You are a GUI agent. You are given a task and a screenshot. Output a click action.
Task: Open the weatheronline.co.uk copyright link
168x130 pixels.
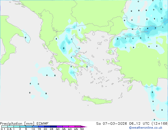146,128
